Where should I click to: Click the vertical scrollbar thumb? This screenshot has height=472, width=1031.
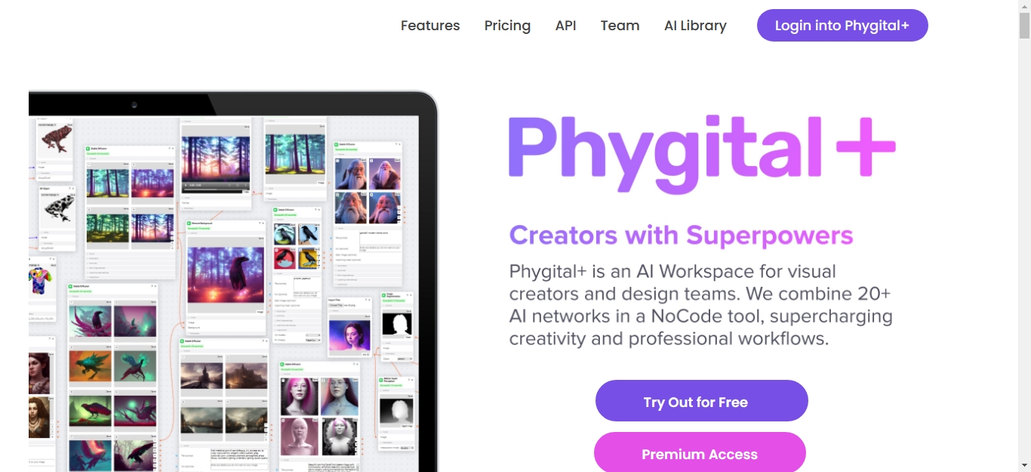(1024, 26)
